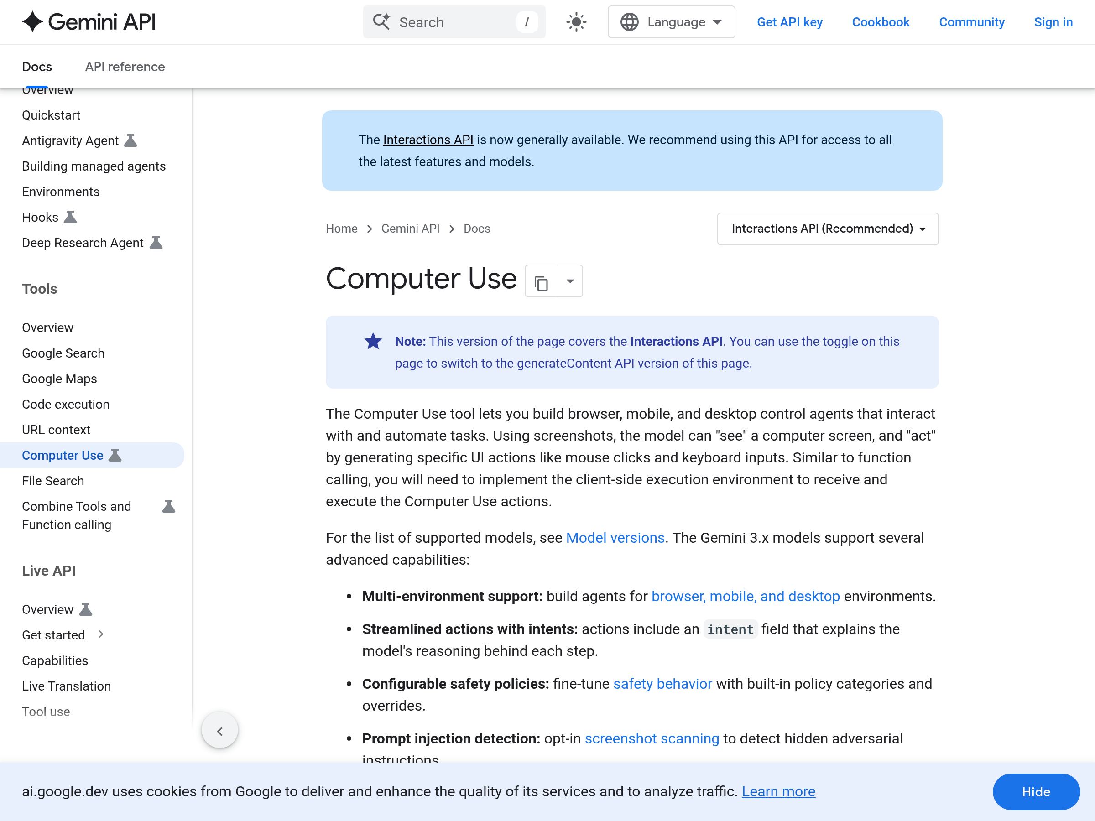The height and width of the screenshot is (821, 1095).
Task: Open the safety behavior link
Action: tap(662, 684)
